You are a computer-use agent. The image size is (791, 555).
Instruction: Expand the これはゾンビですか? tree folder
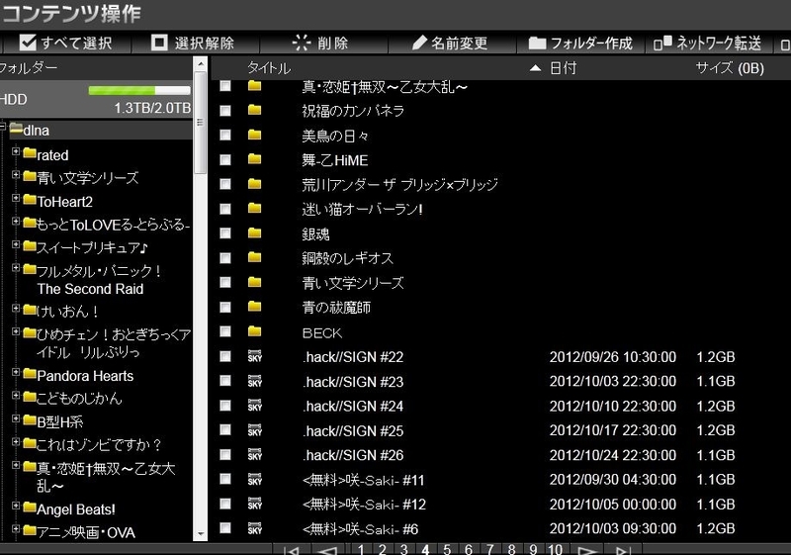point(16,442)
